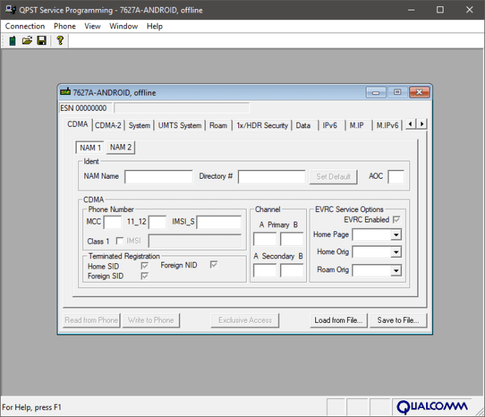Open the Phone menu
The width and height of the screenshot is (485, 417).
(x=64, y=26)
